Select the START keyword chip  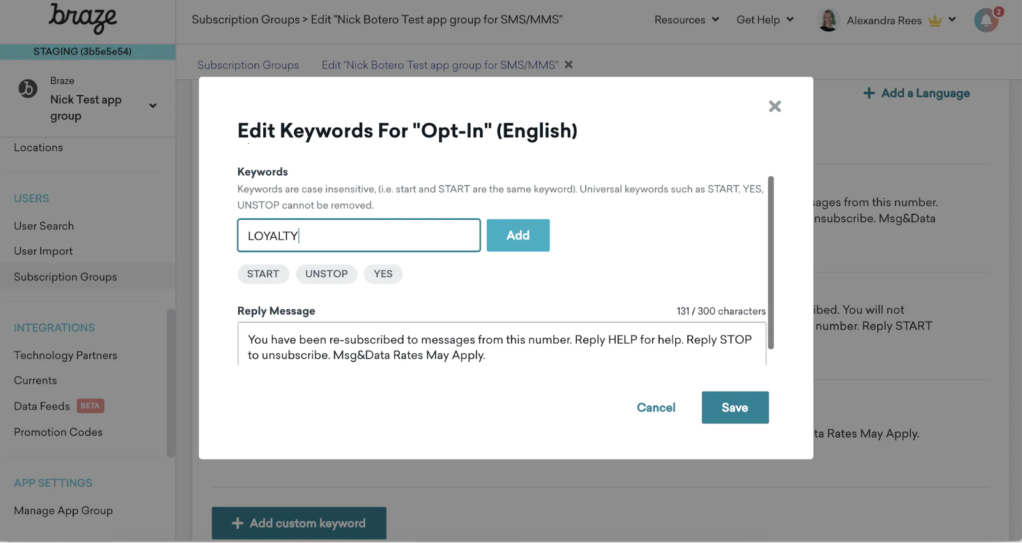point(263,274)
